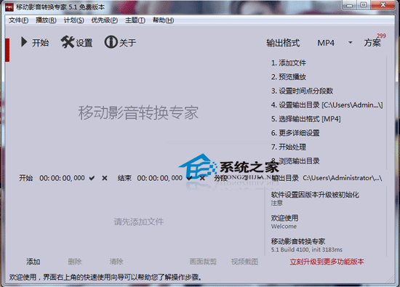Image resolution: width=400 pixels, height=287 pixels.
Task: Click the red tab on left edge
Action: (x=7, y=50)
